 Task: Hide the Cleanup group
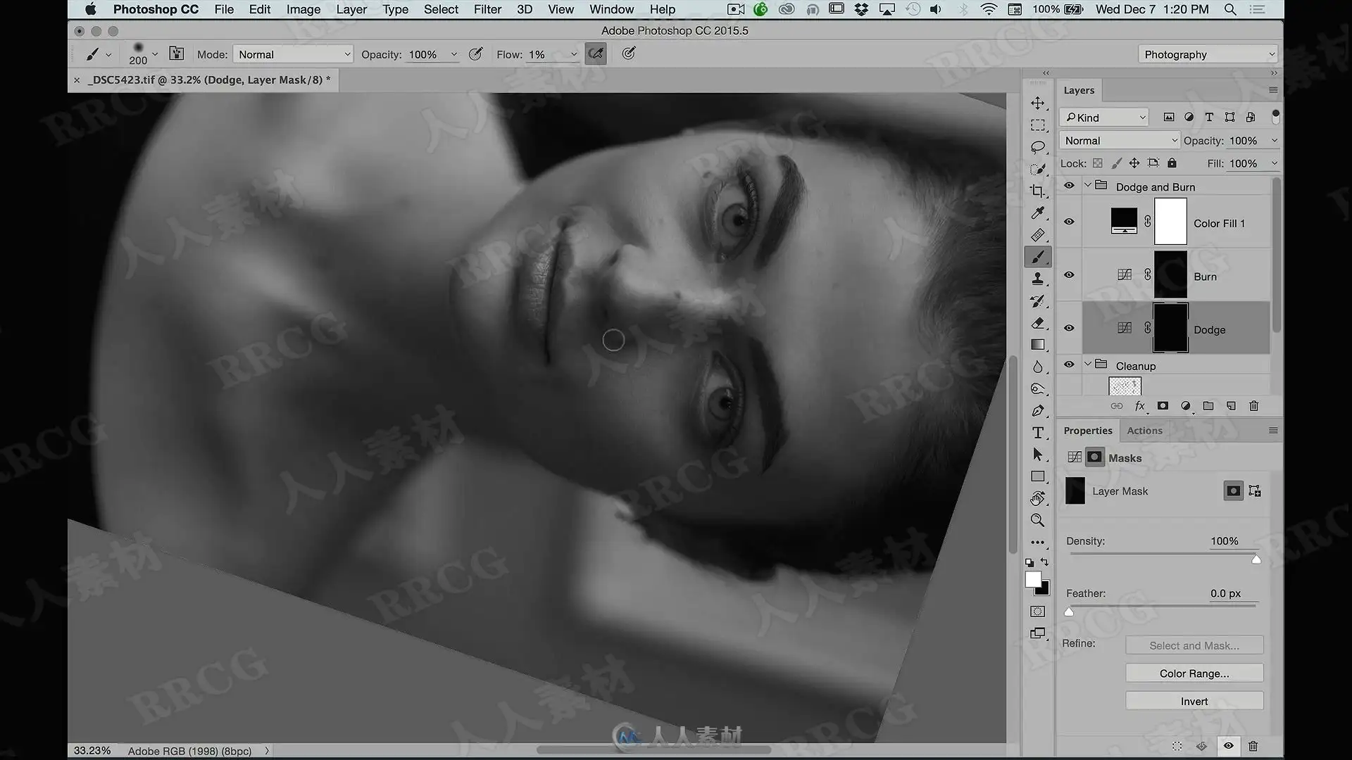(x=1069, y=365)
